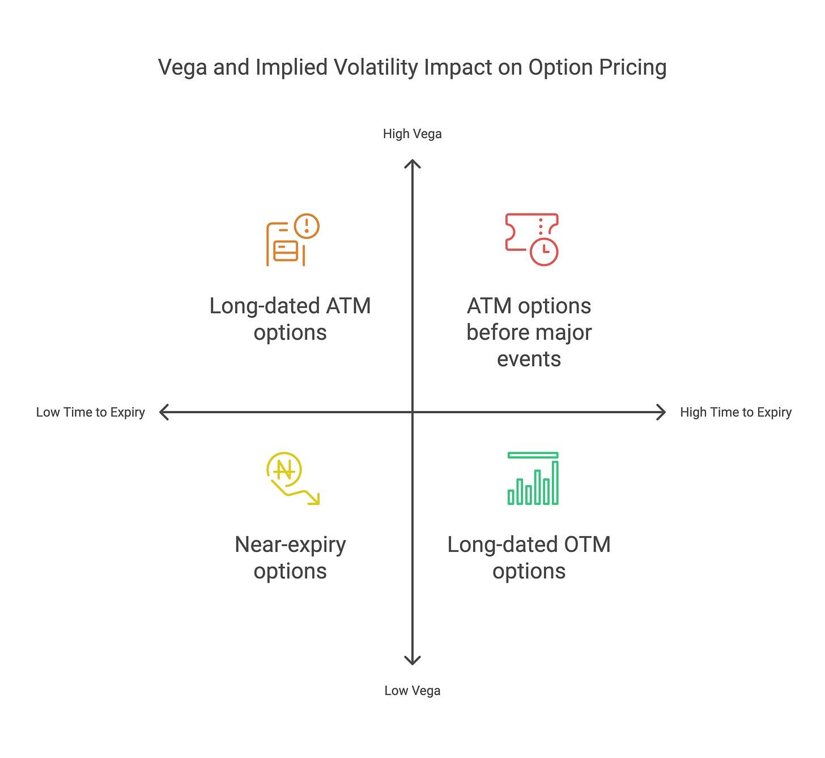Click the "Low Vega" axis label
The image size is (825, 758).
[412, 691]
